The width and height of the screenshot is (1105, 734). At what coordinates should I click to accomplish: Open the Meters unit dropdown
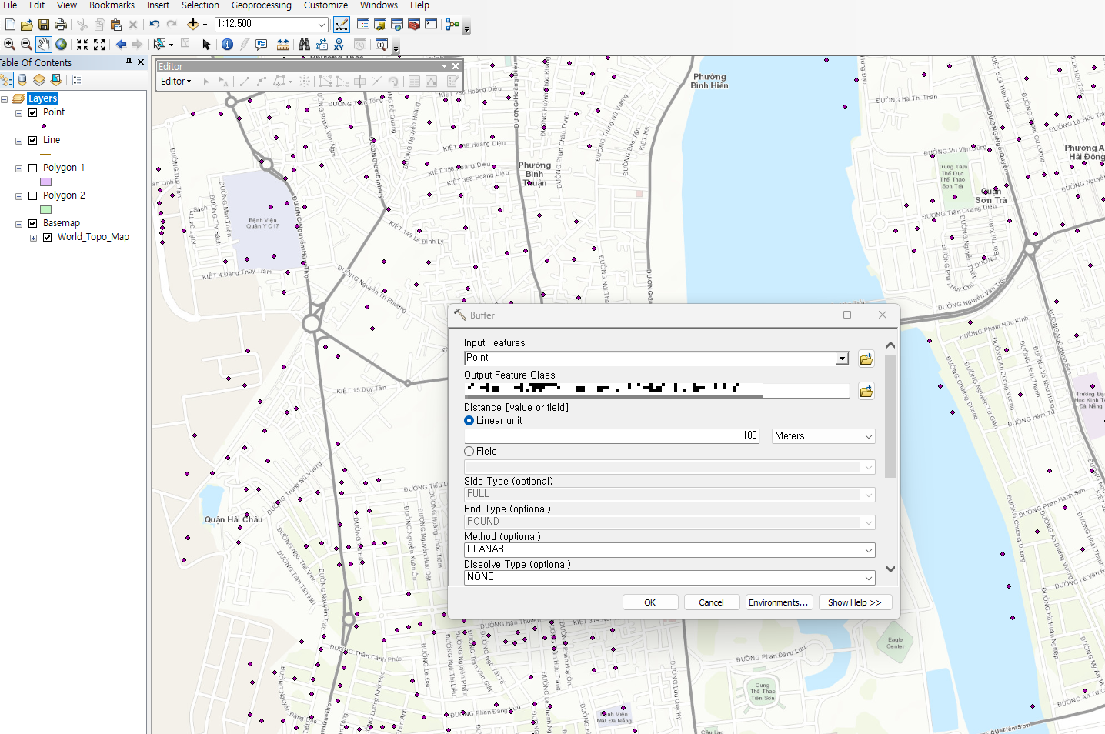(x=823, y=436)
